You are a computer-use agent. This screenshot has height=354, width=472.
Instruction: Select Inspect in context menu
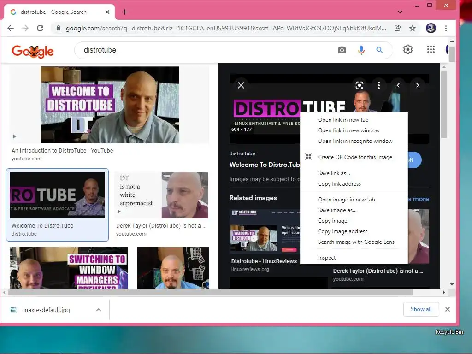click(x=354, y=258)
